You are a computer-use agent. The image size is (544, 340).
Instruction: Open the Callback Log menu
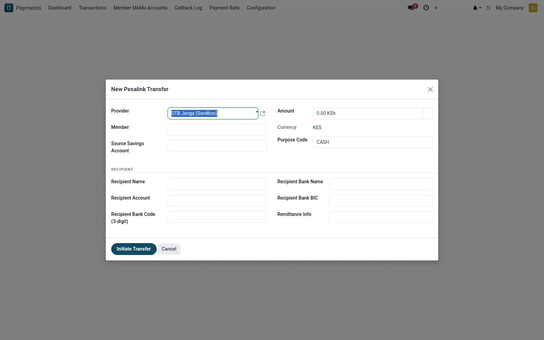click(188, 8)
